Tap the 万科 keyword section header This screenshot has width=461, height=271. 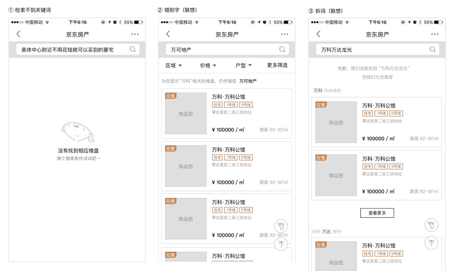click(318, 90)
